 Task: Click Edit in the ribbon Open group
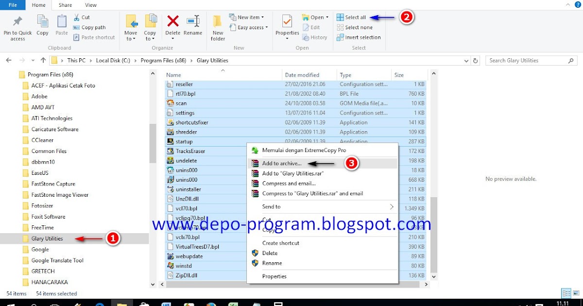tap(311, 27)
